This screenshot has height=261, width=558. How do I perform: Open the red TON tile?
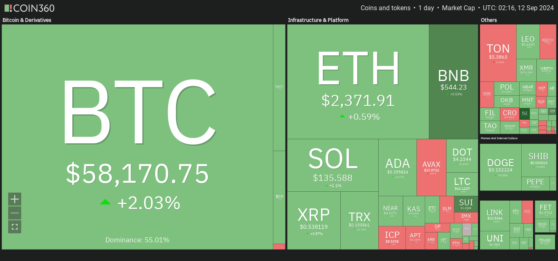click(498, 53)
